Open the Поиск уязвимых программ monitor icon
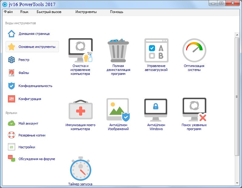The image size is (242, 188). click(x=194, y=109)
